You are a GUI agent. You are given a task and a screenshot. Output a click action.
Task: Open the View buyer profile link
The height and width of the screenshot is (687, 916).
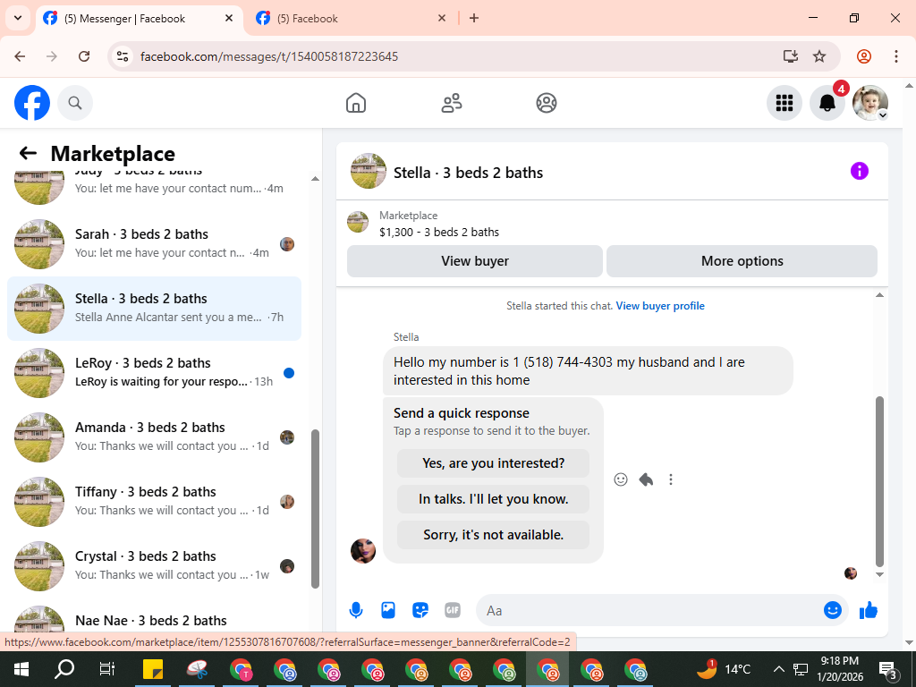(x=660, y=306)
